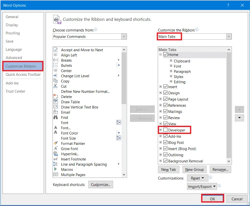Collapse the Home tab tree node
This screenshot has width=250, height=206.
161,54
